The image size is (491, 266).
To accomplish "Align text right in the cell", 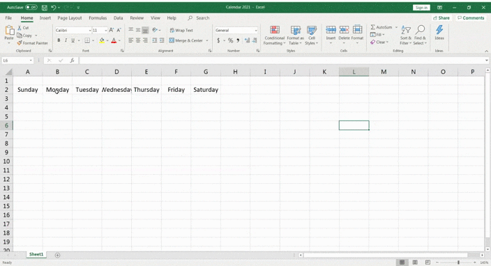I will pyautogui.click(x=145, y=40).
